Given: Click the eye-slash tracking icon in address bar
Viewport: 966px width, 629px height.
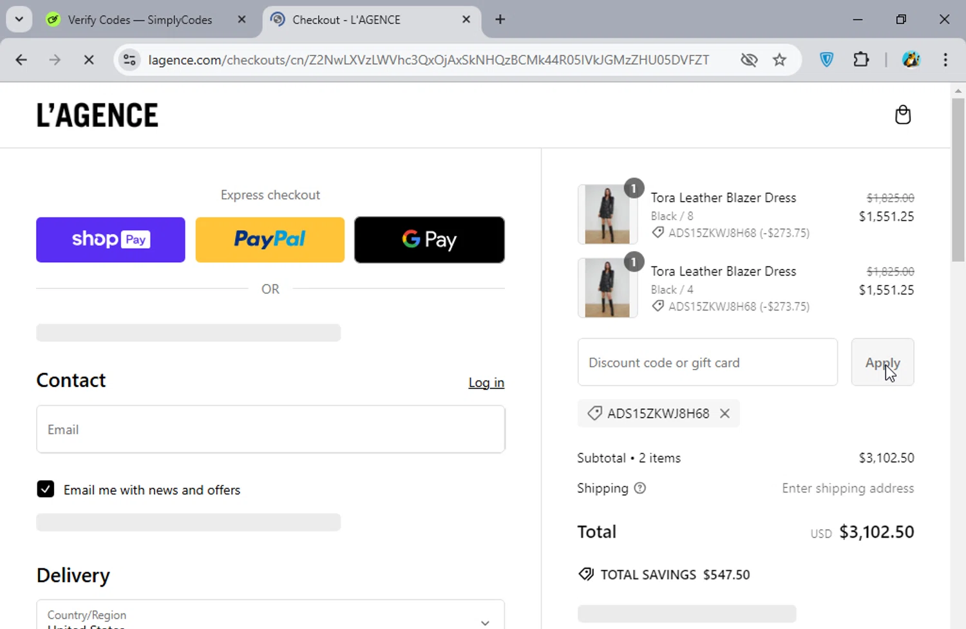Looking at the screenshot, I should pos(749,60).
